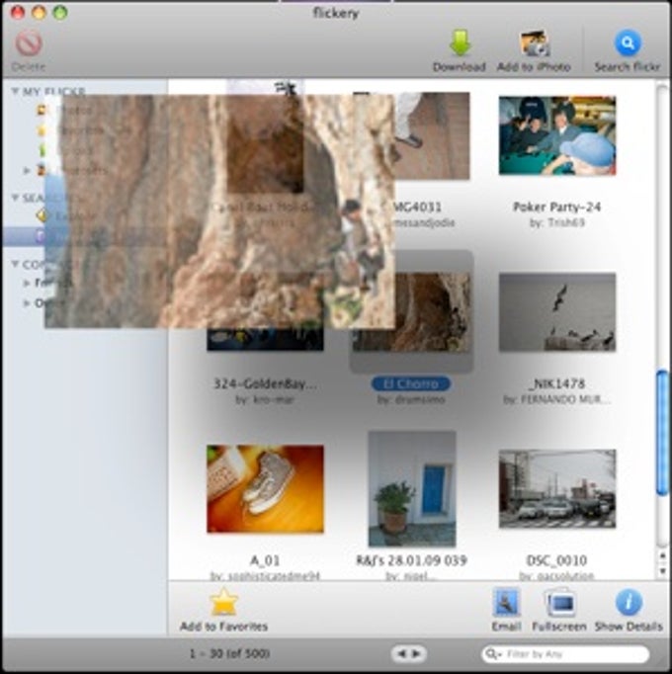Select the DSC_0010 street thumbnail
672x674 pixels.
557,489
